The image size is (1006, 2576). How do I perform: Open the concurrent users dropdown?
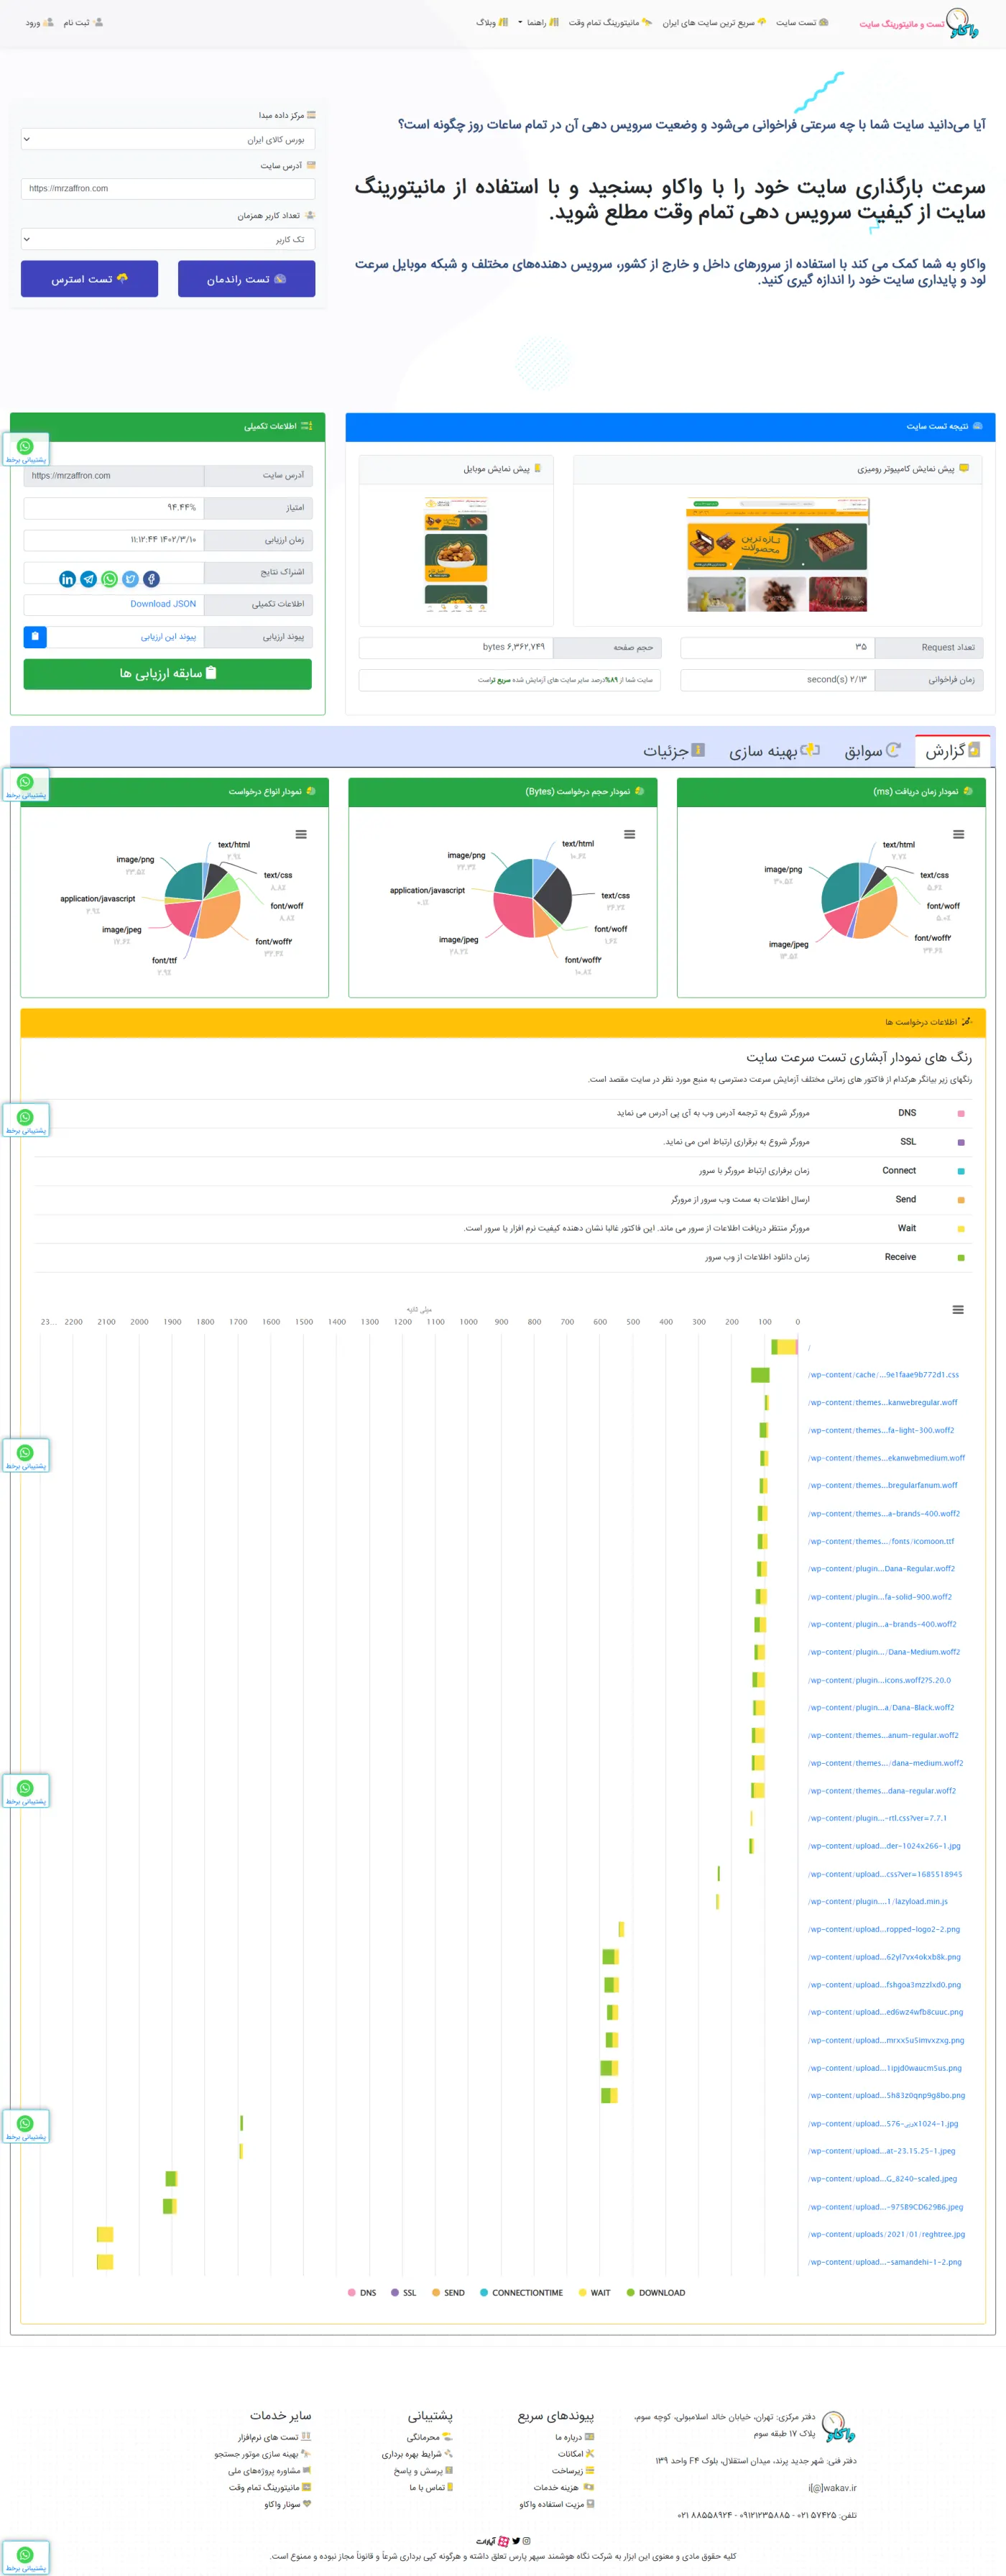click(x=168, y=239)
